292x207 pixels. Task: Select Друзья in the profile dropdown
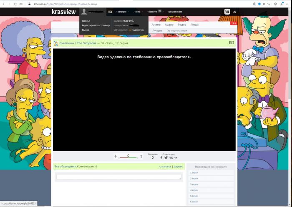(x=86, y=21)
